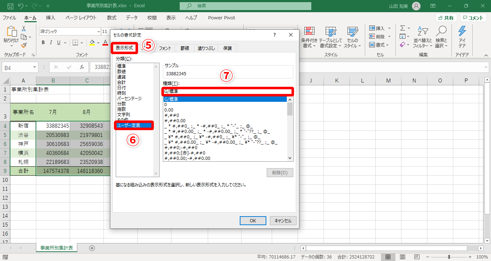This screenshot has width=491, height=261.
Task: Open the ファイル menu tab
Action: point(9,18)
